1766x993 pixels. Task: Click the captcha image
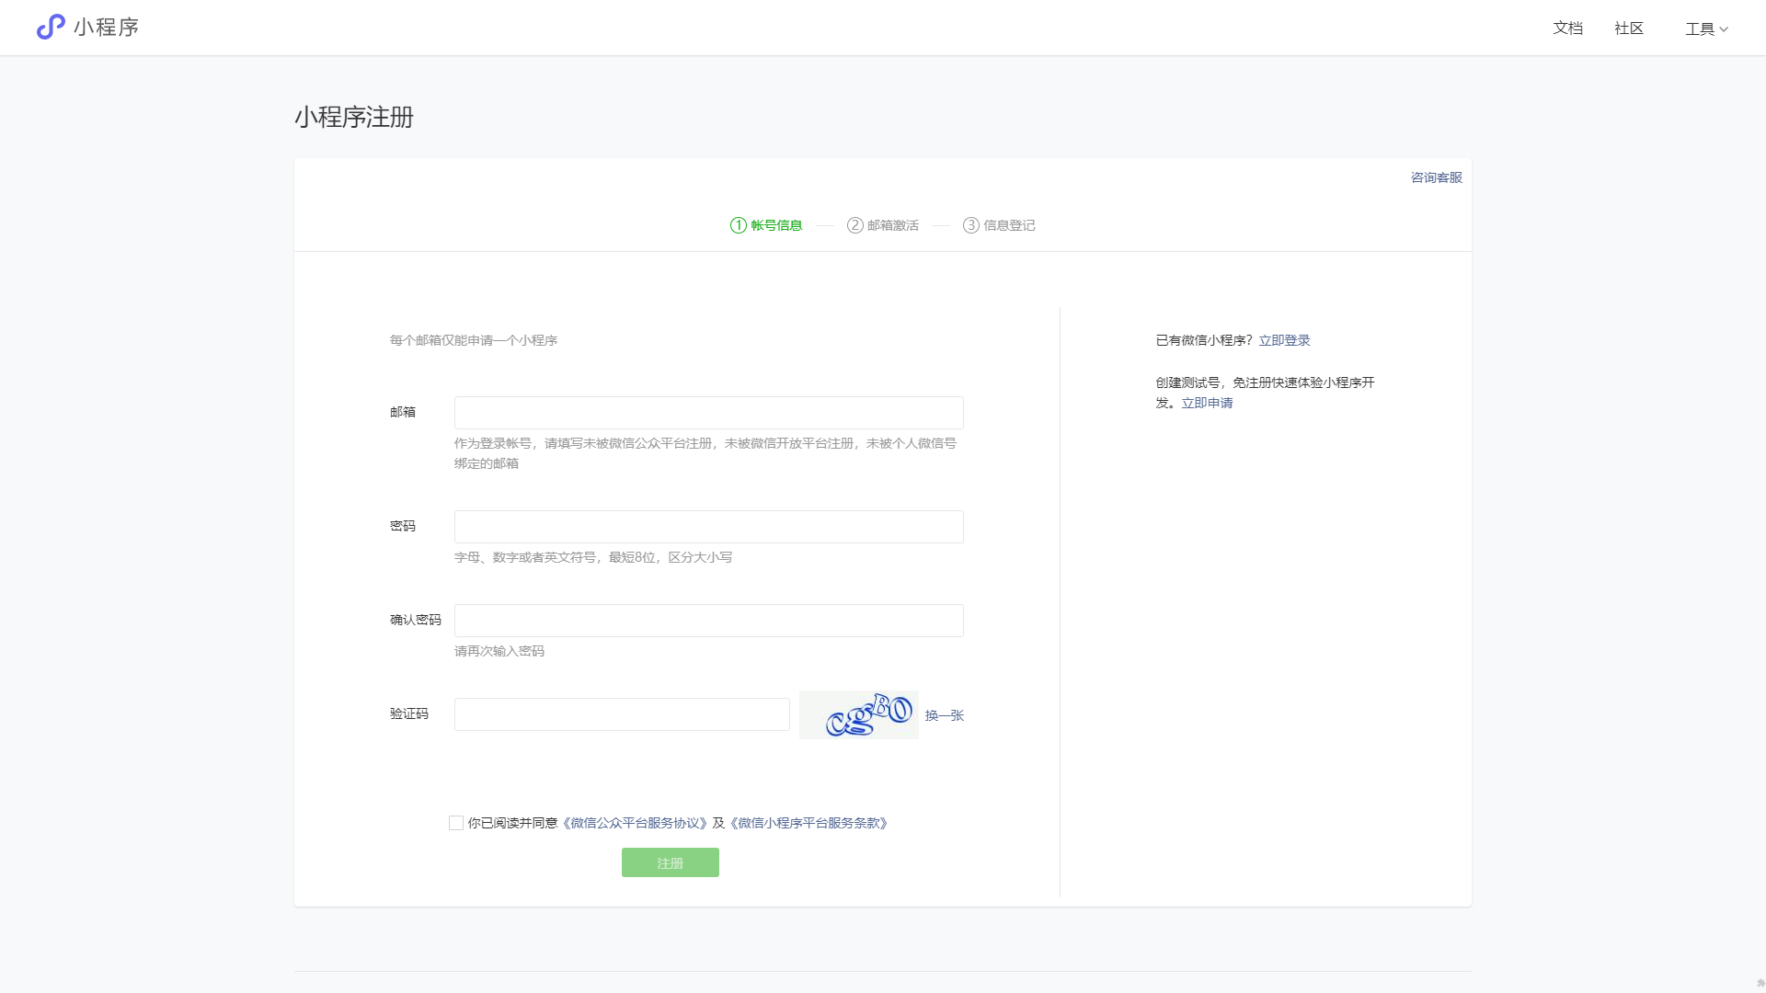pyautogui.click(x=859, y=714)
